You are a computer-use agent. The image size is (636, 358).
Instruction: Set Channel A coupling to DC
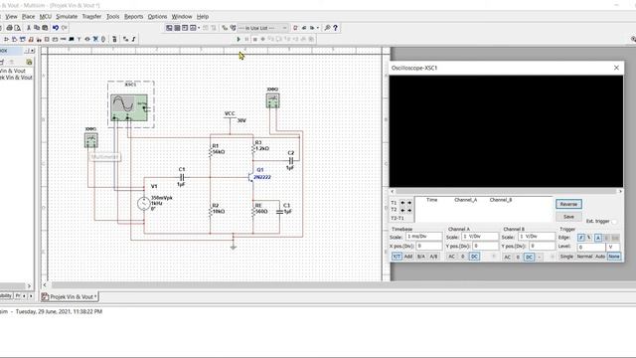tap(474, 257)
